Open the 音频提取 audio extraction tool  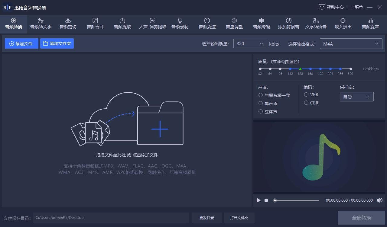coord(122,24)
